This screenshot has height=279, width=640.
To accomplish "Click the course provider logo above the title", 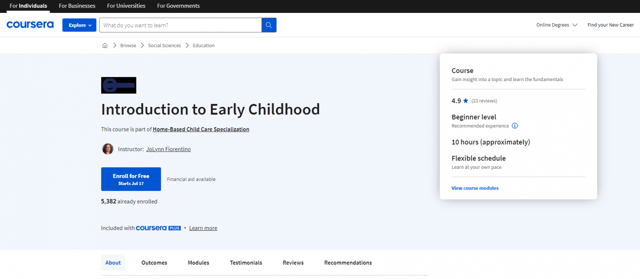I will point(118,85).
